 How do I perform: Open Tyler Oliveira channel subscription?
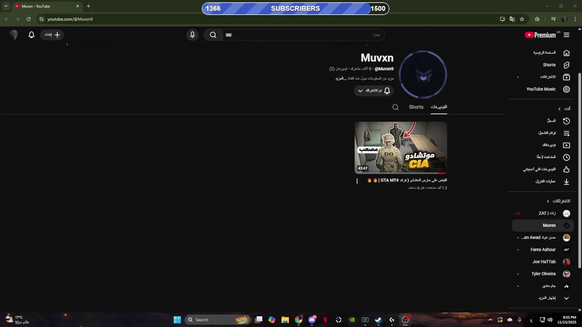pos(543,274)
